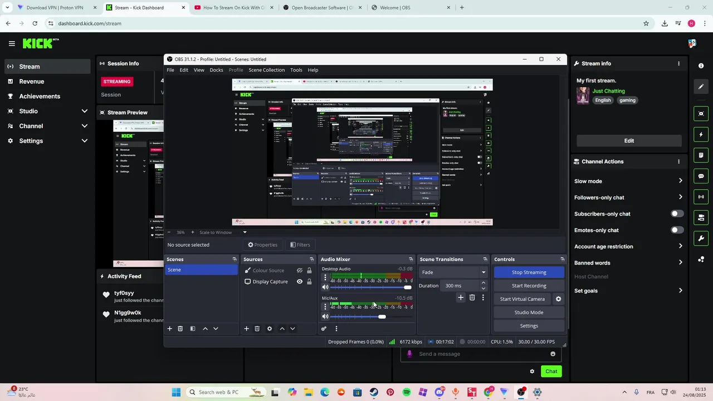Image resolution: width=713 pixels, height=401 pixels.
Task: Open the info icon in Kick's right rail
Action: point(701,66)
